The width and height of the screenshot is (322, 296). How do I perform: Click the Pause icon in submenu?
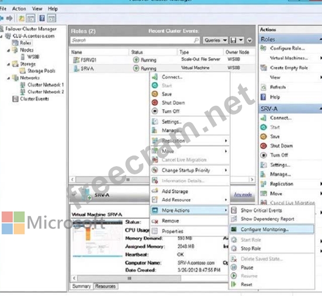(234, 267)
